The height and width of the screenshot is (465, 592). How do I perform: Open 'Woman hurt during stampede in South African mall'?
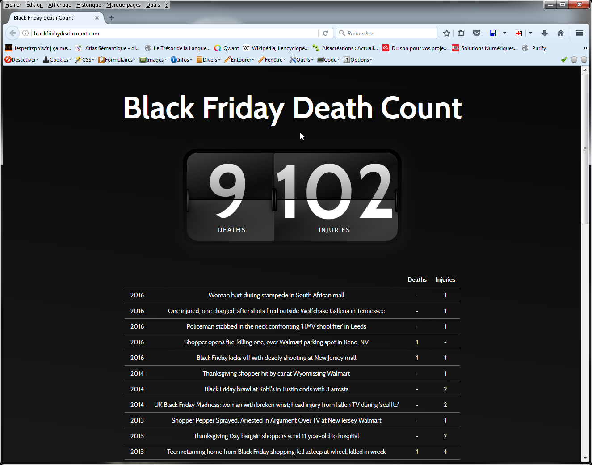click(x=276, y=295)
